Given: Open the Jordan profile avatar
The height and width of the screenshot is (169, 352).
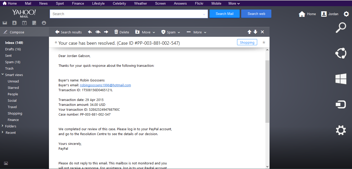Looking at the screenshot, I should tap(324, 14).
